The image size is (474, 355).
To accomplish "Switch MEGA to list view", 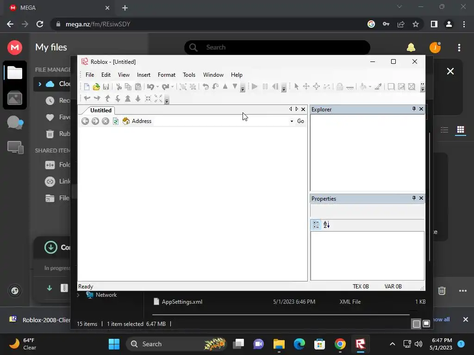I will (444, 130).
